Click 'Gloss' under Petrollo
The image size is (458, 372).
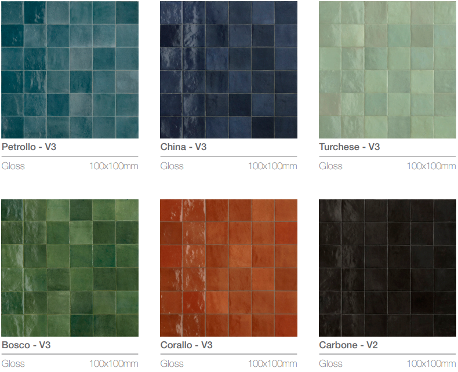13,166
